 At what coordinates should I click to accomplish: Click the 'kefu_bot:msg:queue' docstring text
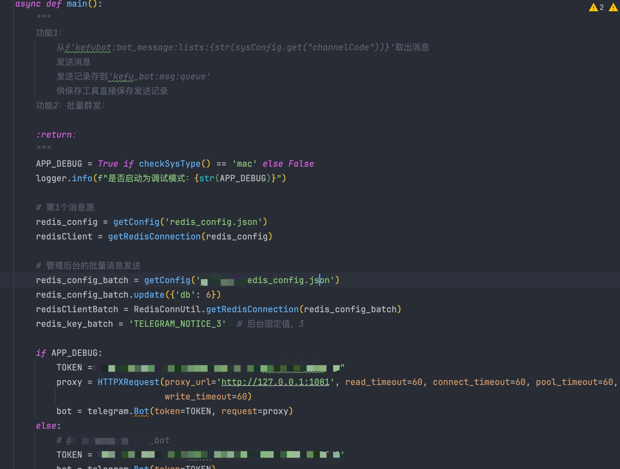160,76
